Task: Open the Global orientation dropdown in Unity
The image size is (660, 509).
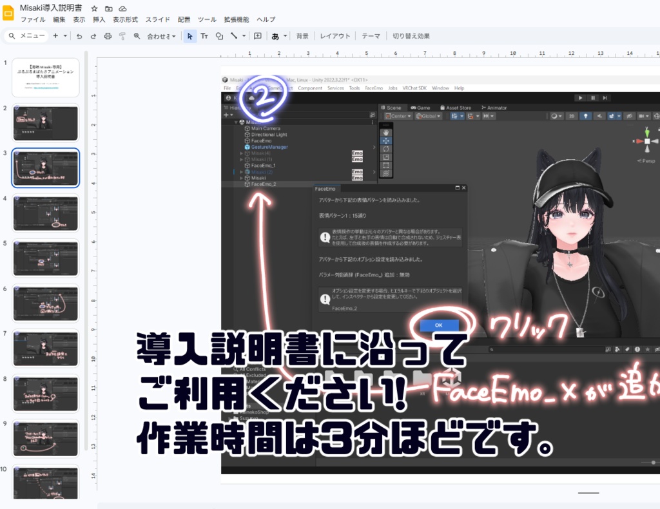Action: (428, 116)
